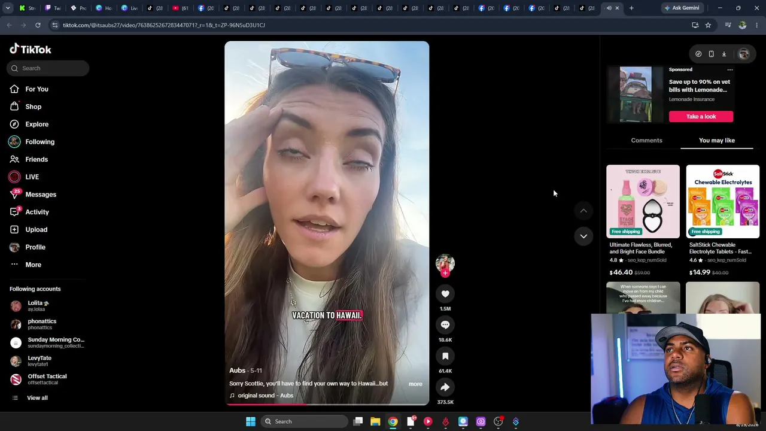Expand the video caption with 'more'
This screenshot has height=431, width=766.
point(415,384)
